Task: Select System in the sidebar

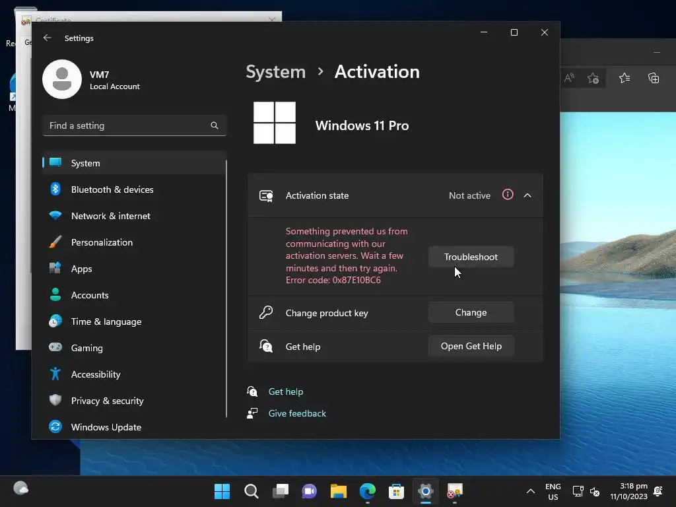Action: pos(134,163)
